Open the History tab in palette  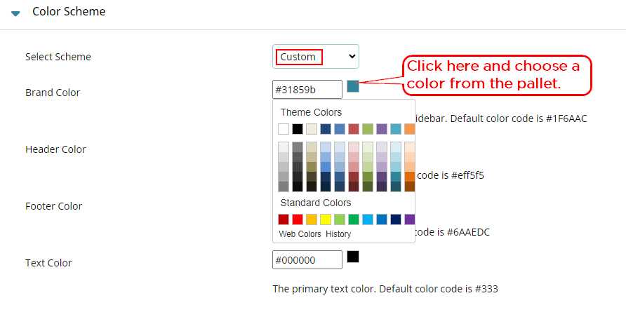(x=338, y=234)
